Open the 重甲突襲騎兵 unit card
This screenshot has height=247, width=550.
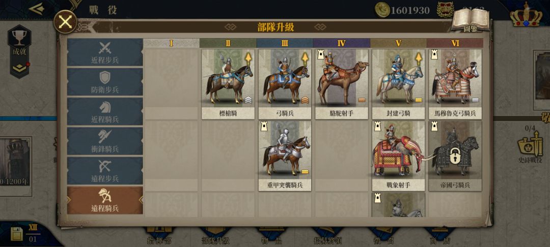[x=285, y=156]
